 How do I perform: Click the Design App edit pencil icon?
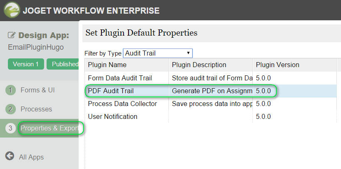point(12,36)
